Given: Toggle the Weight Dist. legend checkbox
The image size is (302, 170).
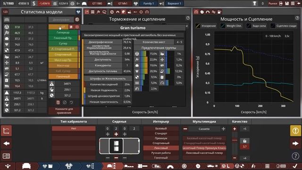Looking at the screenshot, I should pyautogui.click(x=223, y=25).
